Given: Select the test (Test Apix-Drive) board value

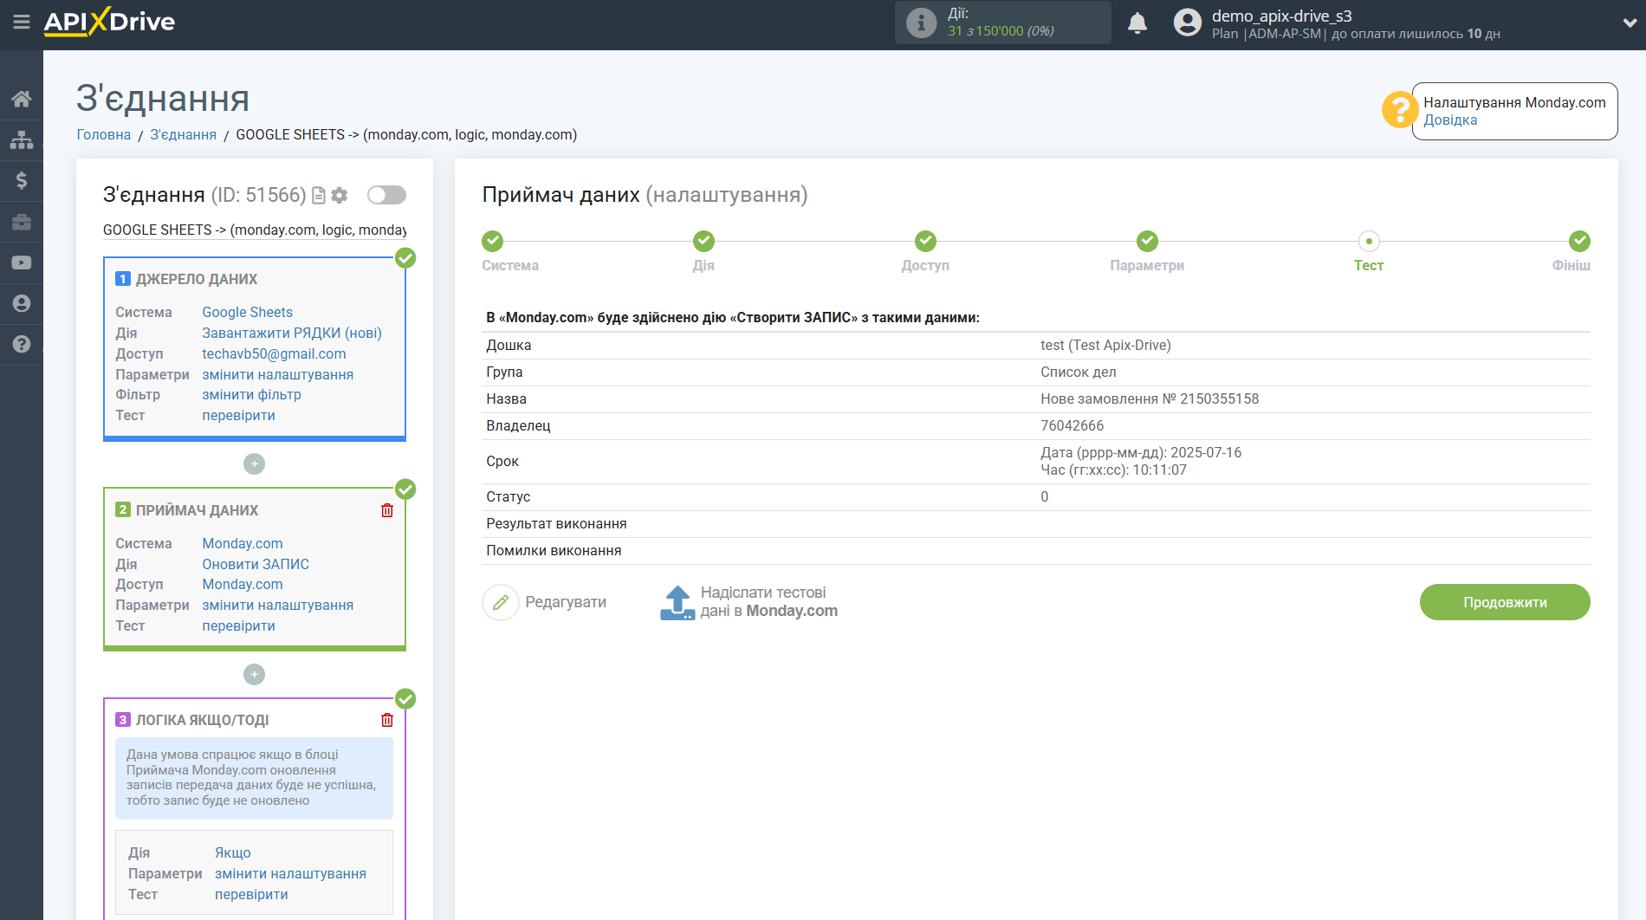Looking at the screenshot, I should [x=1105, y=345].
